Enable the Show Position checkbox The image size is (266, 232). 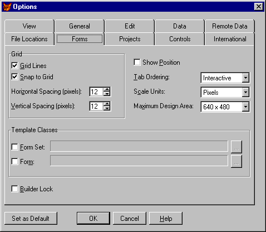click(137, 62)
